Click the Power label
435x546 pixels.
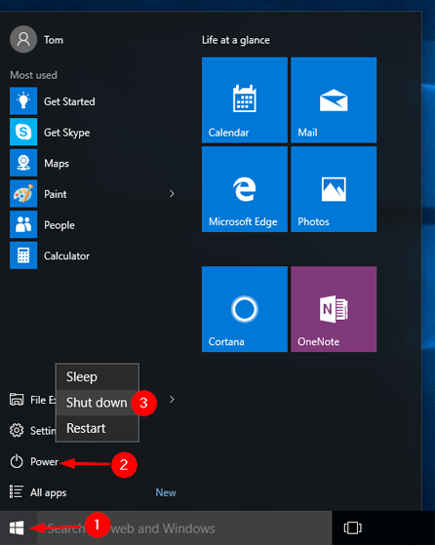point(44,461)
